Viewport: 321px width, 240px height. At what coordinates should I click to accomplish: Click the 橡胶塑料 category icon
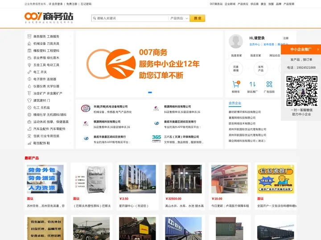[x=29, y=51]
